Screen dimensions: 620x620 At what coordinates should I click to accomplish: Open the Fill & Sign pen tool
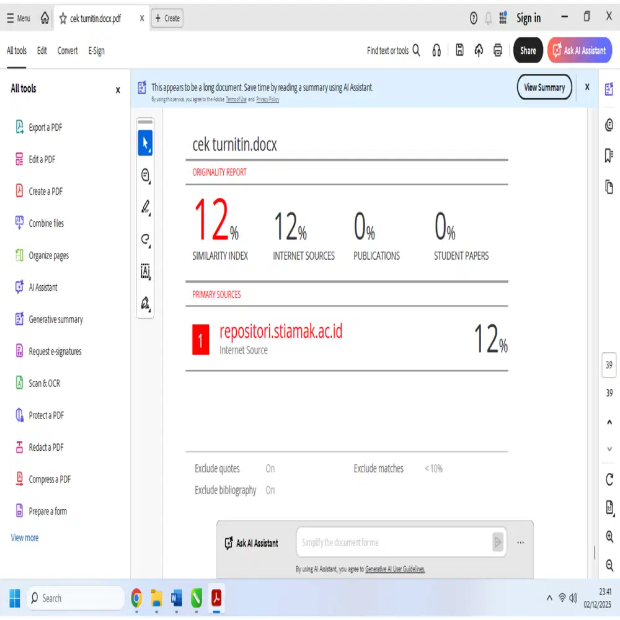coord(145,304)
